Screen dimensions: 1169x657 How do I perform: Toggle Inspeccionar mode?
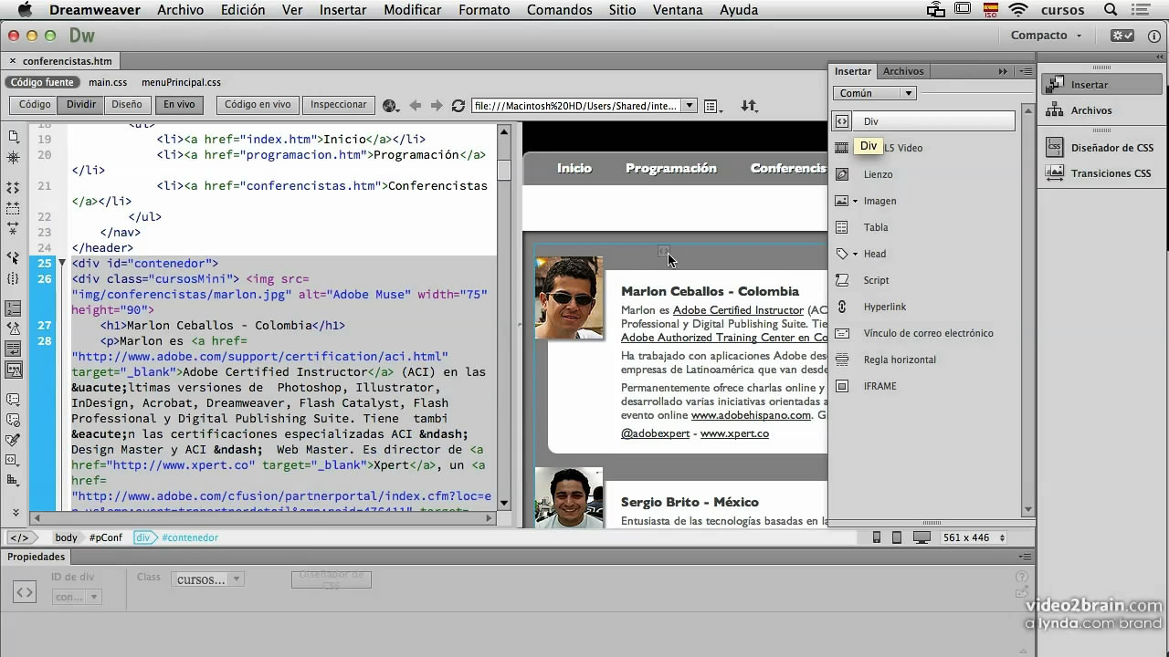(x=338, y=105)
